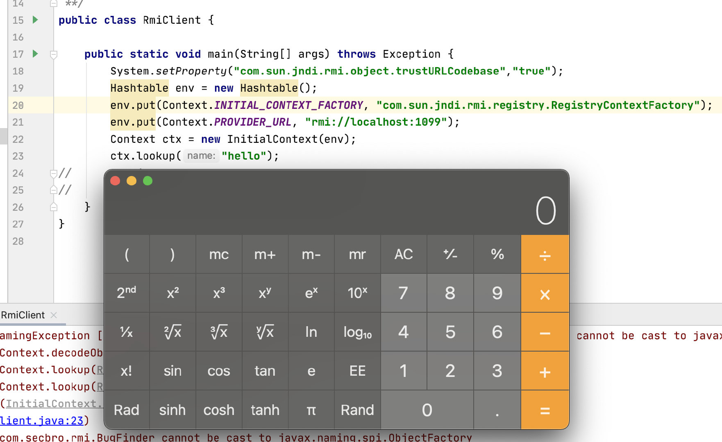This screenshot has height=442, width=722.
Task: Open the lient.java:23 stack trace link
Action: click(41, 421)
